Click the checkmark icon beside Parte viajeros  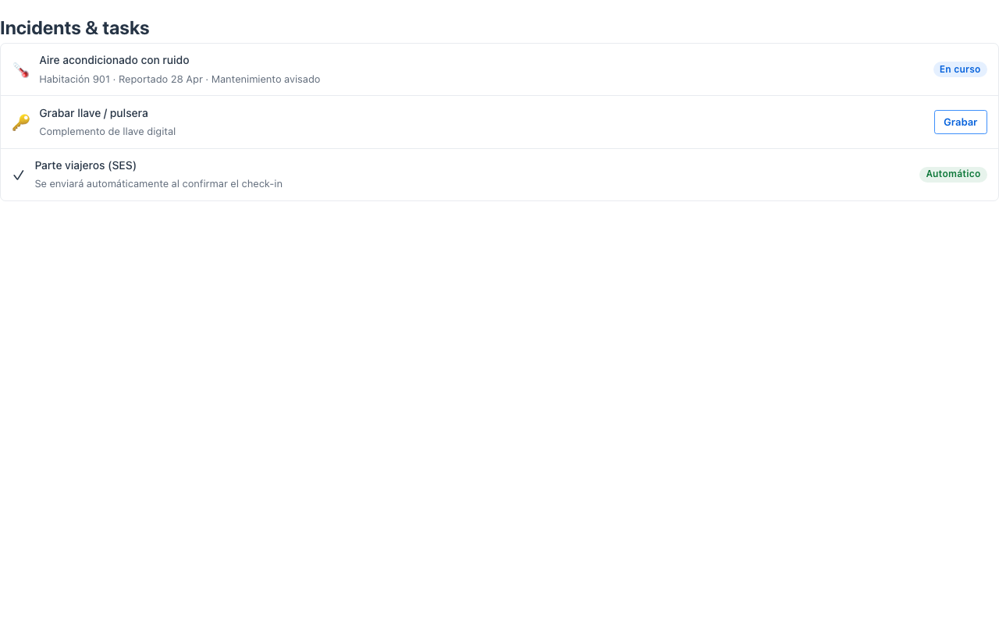click(x=19, y=175)
